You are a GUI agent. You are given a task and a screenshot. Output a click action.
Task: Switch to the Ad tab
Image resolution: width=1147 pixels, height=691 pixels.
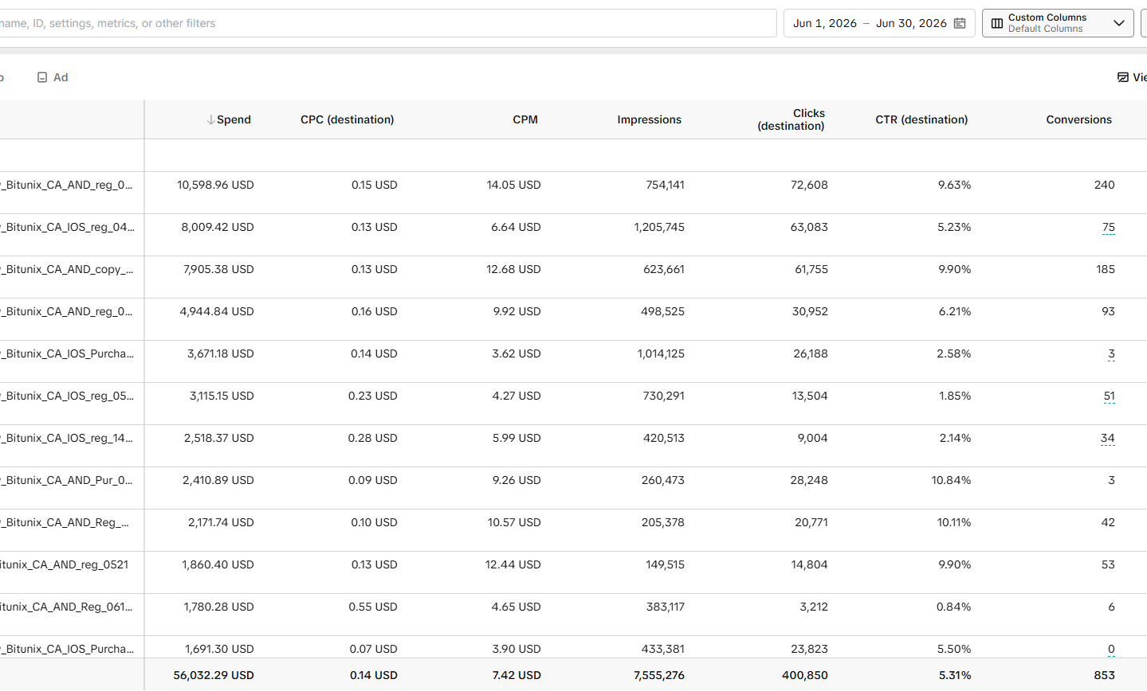click(x=53, y=77)
